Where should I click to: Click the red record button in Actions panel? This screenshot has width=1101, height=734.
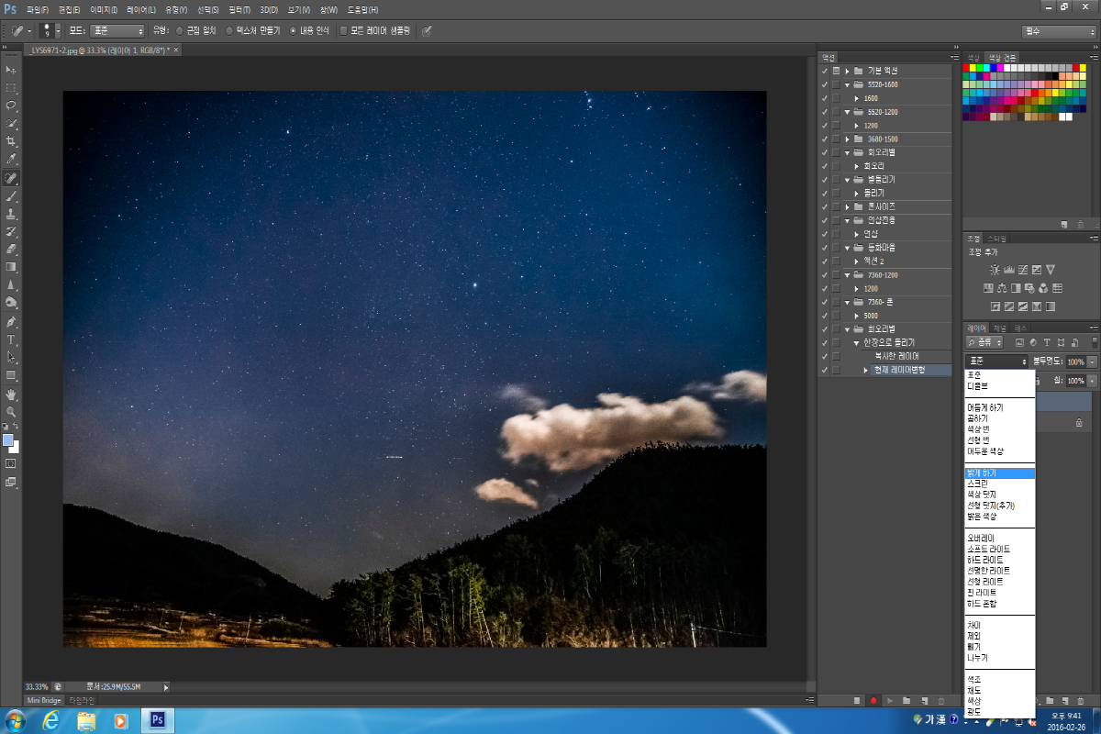click(x=873, y=700)
